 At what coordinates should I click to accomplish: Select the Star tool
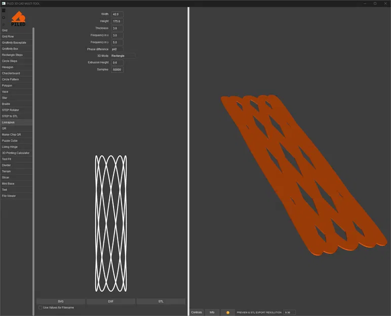pyautogui.click(x=16, y=98)
